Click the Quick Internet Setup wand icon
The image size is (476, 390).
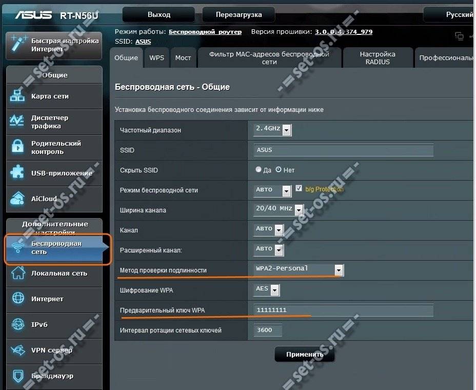pyautogui.click(x=18, y=44)
